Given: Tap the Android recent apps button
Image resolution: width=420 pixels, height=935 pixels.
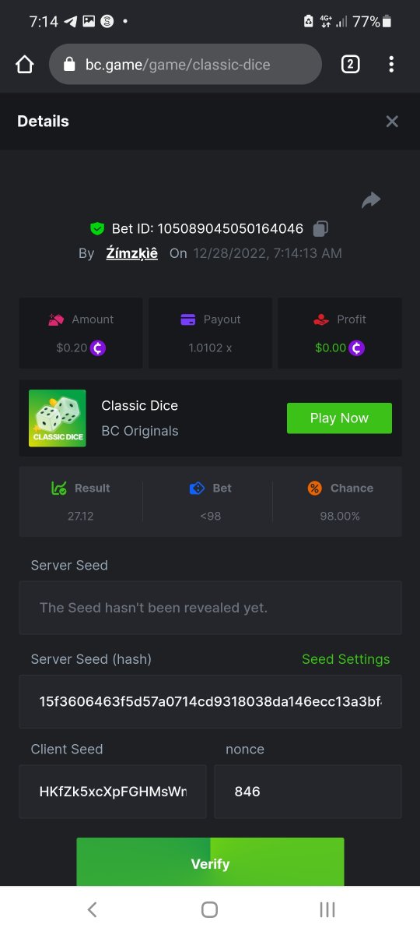Looking at the screenshot, I should pyautogui.click(x=327, y=909).
